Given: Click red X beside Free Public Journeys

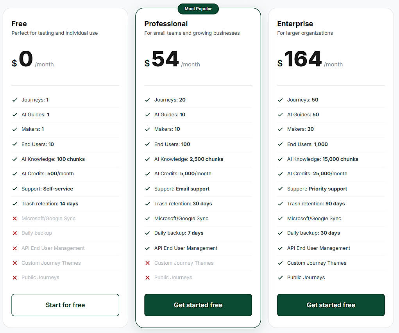Looking at the screenshot, I should tap(15, 278).
